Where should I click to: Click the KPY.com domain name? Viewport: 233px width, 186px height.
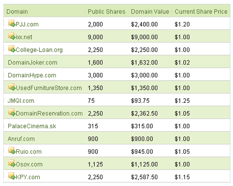click(28, 177)
